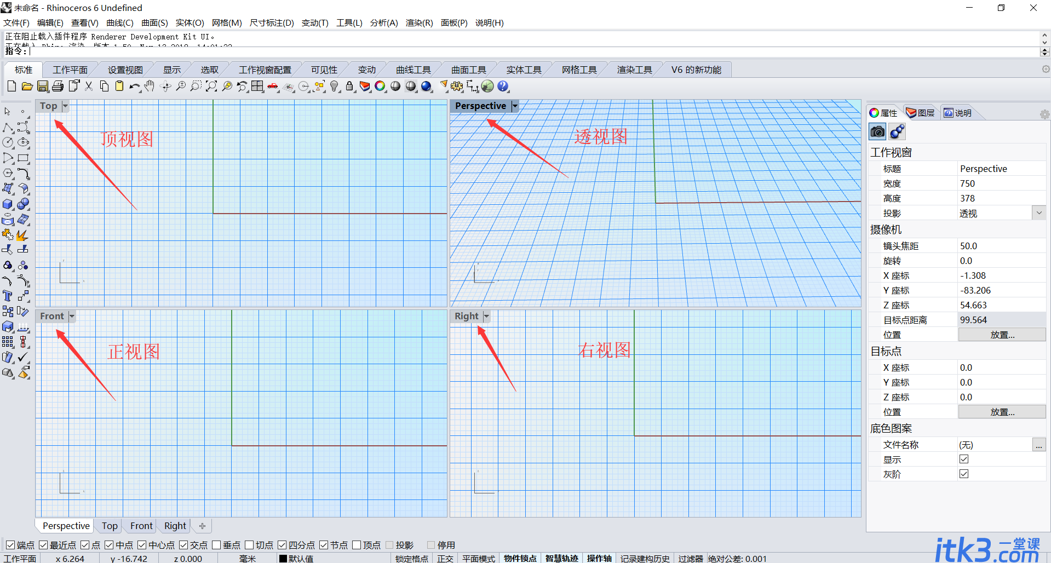1051x563 pixels.
Task: Click the command history scrollbar down arrow
Action: tap(1044, 42)
